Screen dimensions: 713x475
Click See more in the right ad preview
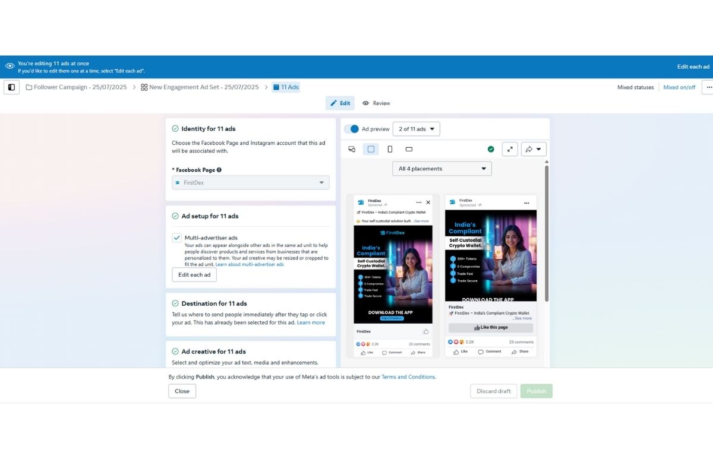(523, 318)
